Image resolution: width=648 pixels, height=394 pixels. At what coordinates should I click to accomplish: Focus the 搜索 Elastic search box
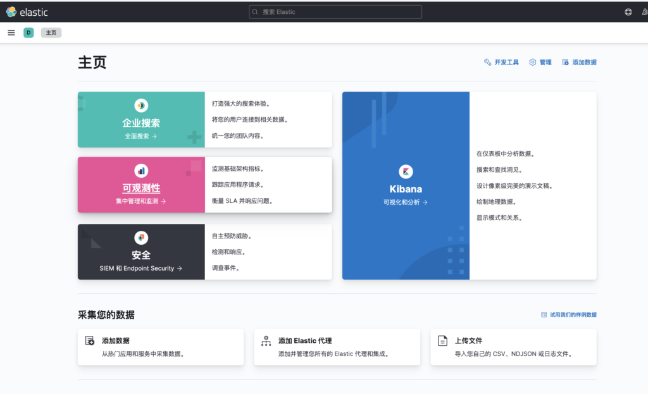335,12
